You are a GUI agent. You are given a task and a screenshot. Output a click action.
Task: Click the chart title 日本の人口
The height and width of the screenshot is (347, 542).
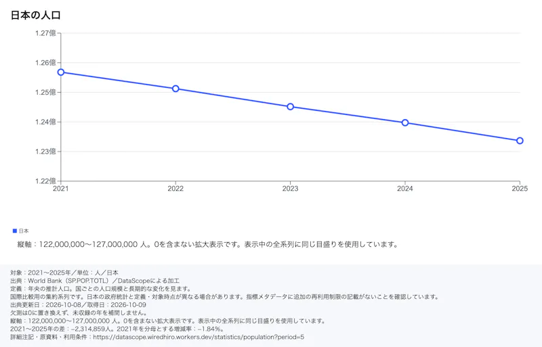pyautogui.click(x=36, y=15)
